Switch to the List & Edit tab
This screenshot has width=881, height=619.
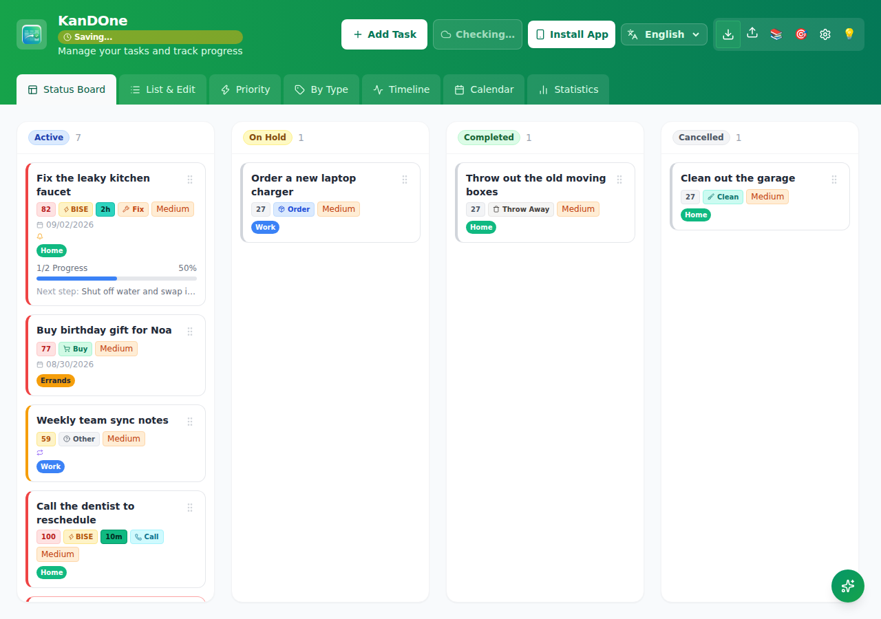tap(163, 89)
